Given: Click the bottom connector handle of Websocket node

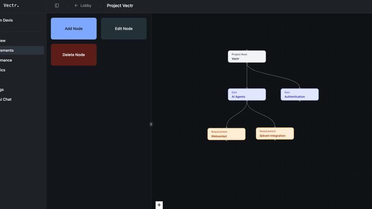Looking at the screenshot, I should [226, 140].
